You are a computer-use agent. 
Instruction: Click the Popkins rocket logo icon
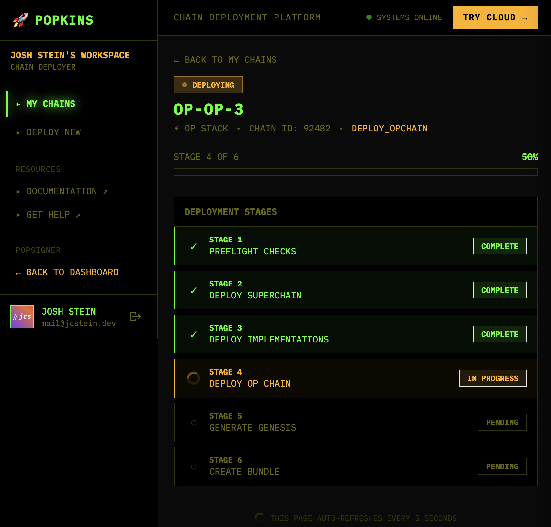20,20
